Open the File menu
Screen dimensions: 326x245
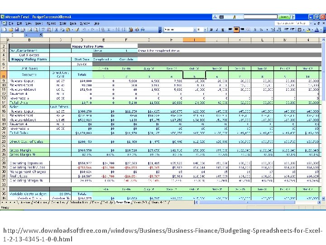[11, 24]
